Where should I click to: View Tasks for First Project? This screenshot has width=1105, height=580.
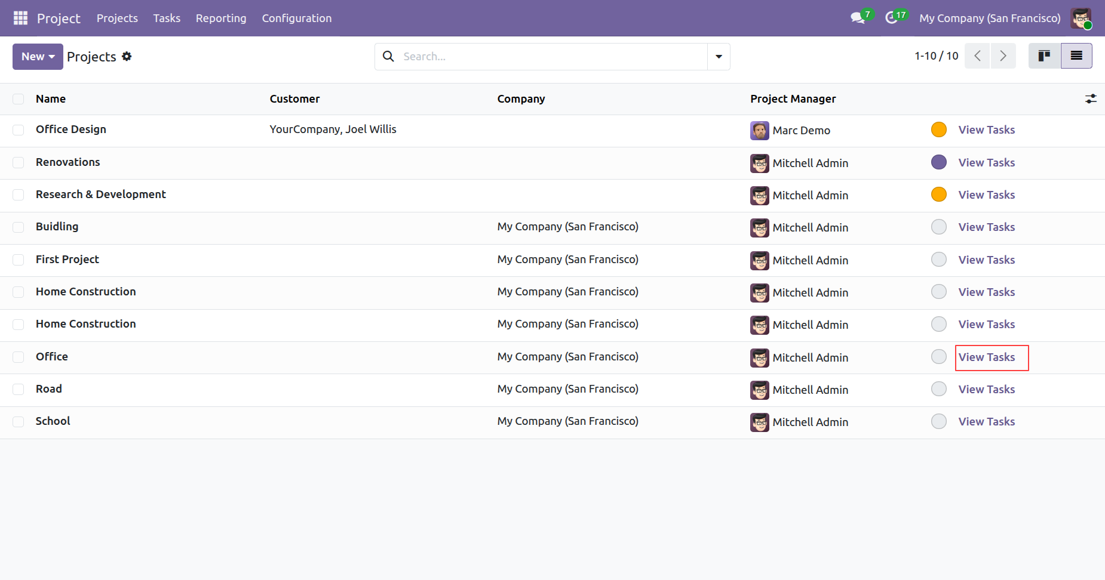point(986,260)
